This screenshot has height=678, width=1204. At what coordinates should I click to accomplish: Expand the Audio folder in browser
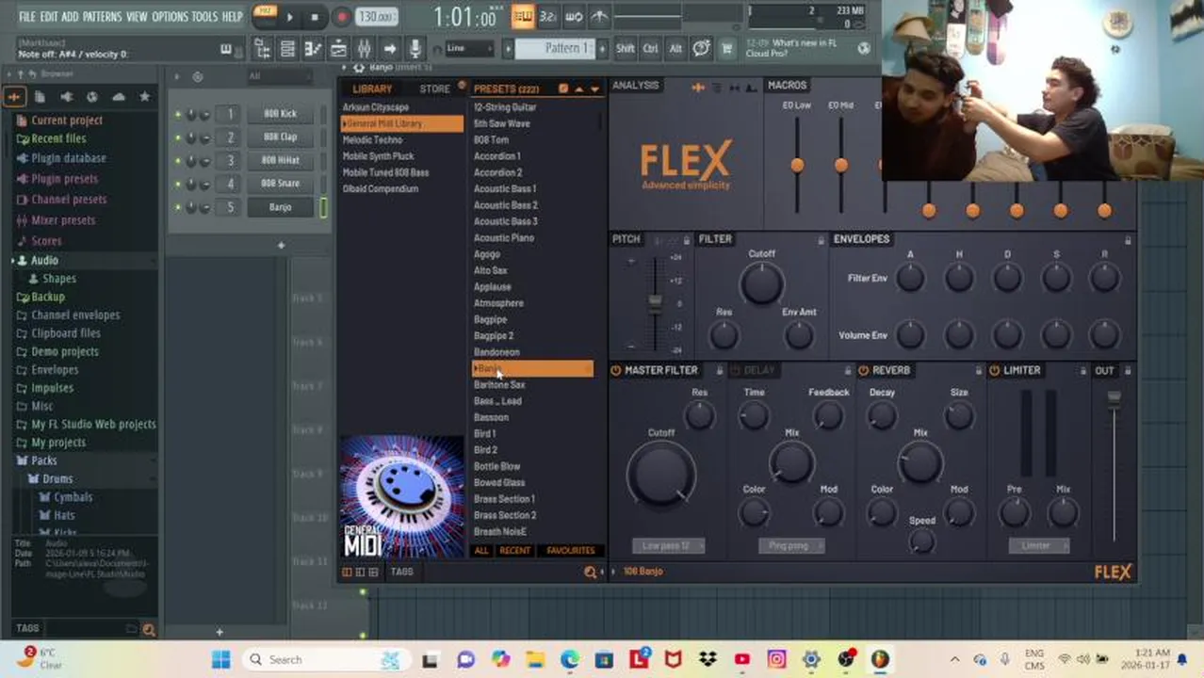tap(43, 261)
